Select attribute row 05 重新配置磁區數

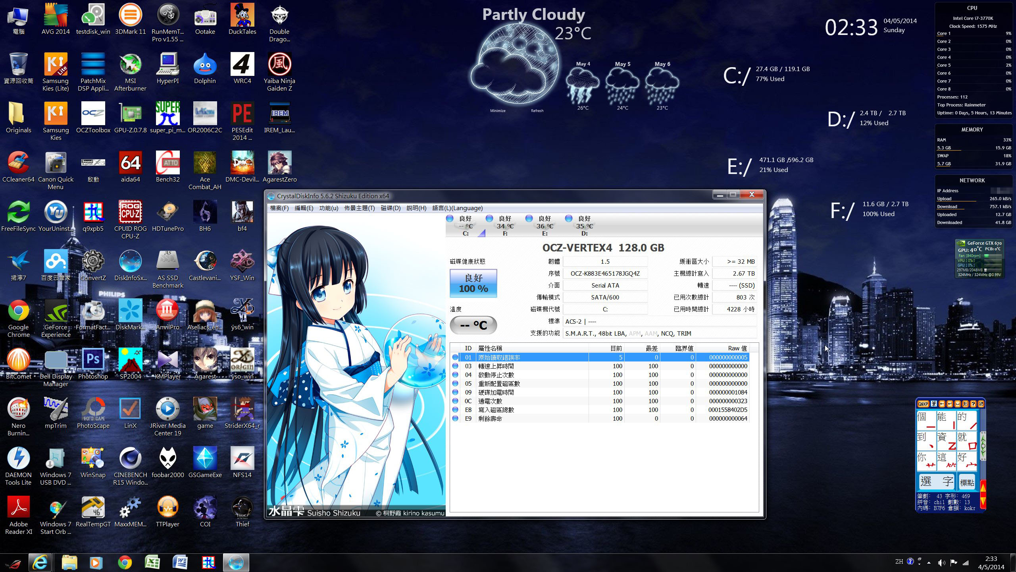click(x=600, y=384)
